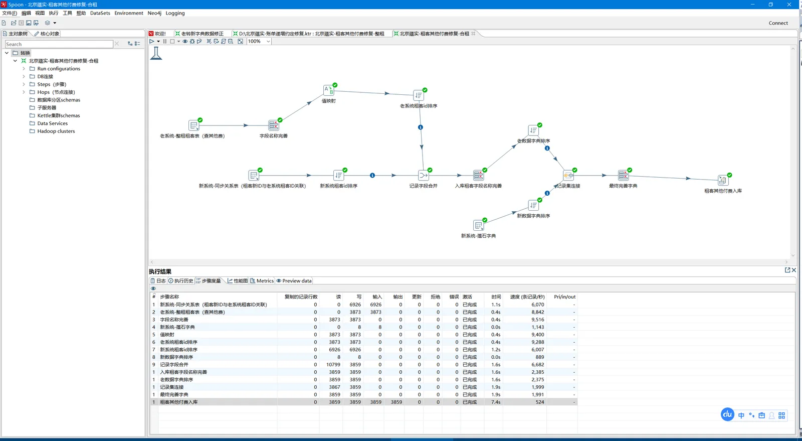Open the run options dropdown arrow
Viewport: 802px width, 441px height.
[158, 41]
